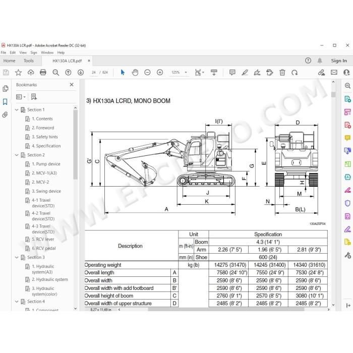353x353 pixels.
Task: Zoom in with plus button
Action: click(x=160, y=72)
